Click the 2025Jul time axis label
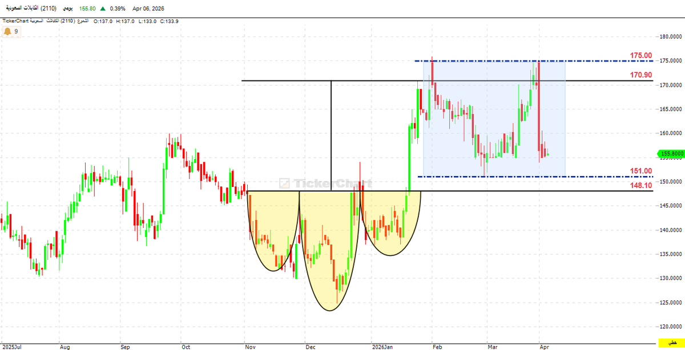Image resolution: width=685 pixels, height=350 pixels. click(12, 346)
